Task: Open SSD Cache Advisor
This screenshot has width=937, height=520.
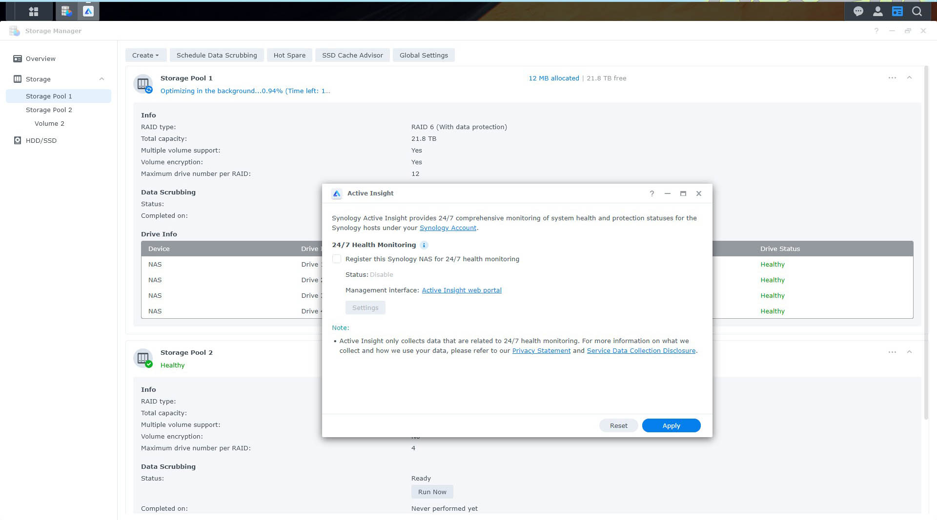Action: [352, 55]
